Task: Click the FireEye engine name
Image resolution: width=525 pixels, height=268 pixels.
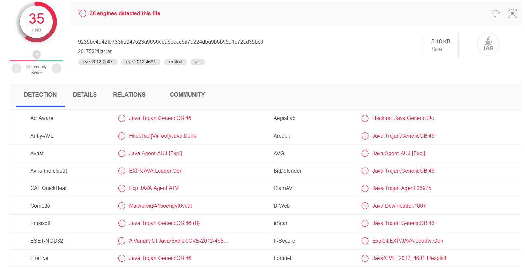Action: (39, 258)
